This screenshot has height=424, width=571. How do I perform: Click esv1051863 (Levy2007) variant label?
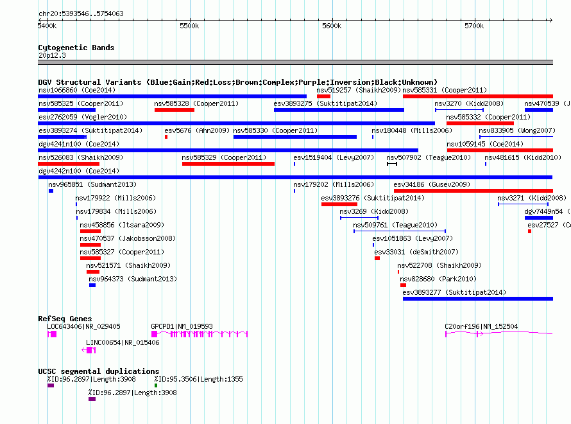coord(413,238)
